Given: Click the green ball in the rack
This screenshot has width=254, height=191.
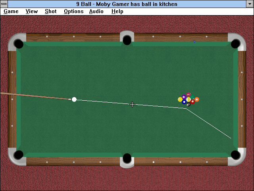Looking at the screenshot, I should 192,97.
